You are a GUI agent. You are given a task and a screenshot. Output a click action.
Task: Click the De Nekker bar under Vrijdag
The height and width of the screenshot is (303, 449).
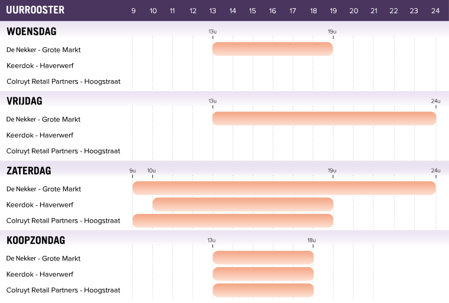click(324, 118)
